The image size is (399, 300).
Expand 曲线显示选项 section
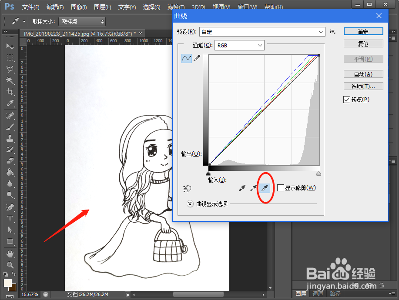pos(190,204)
